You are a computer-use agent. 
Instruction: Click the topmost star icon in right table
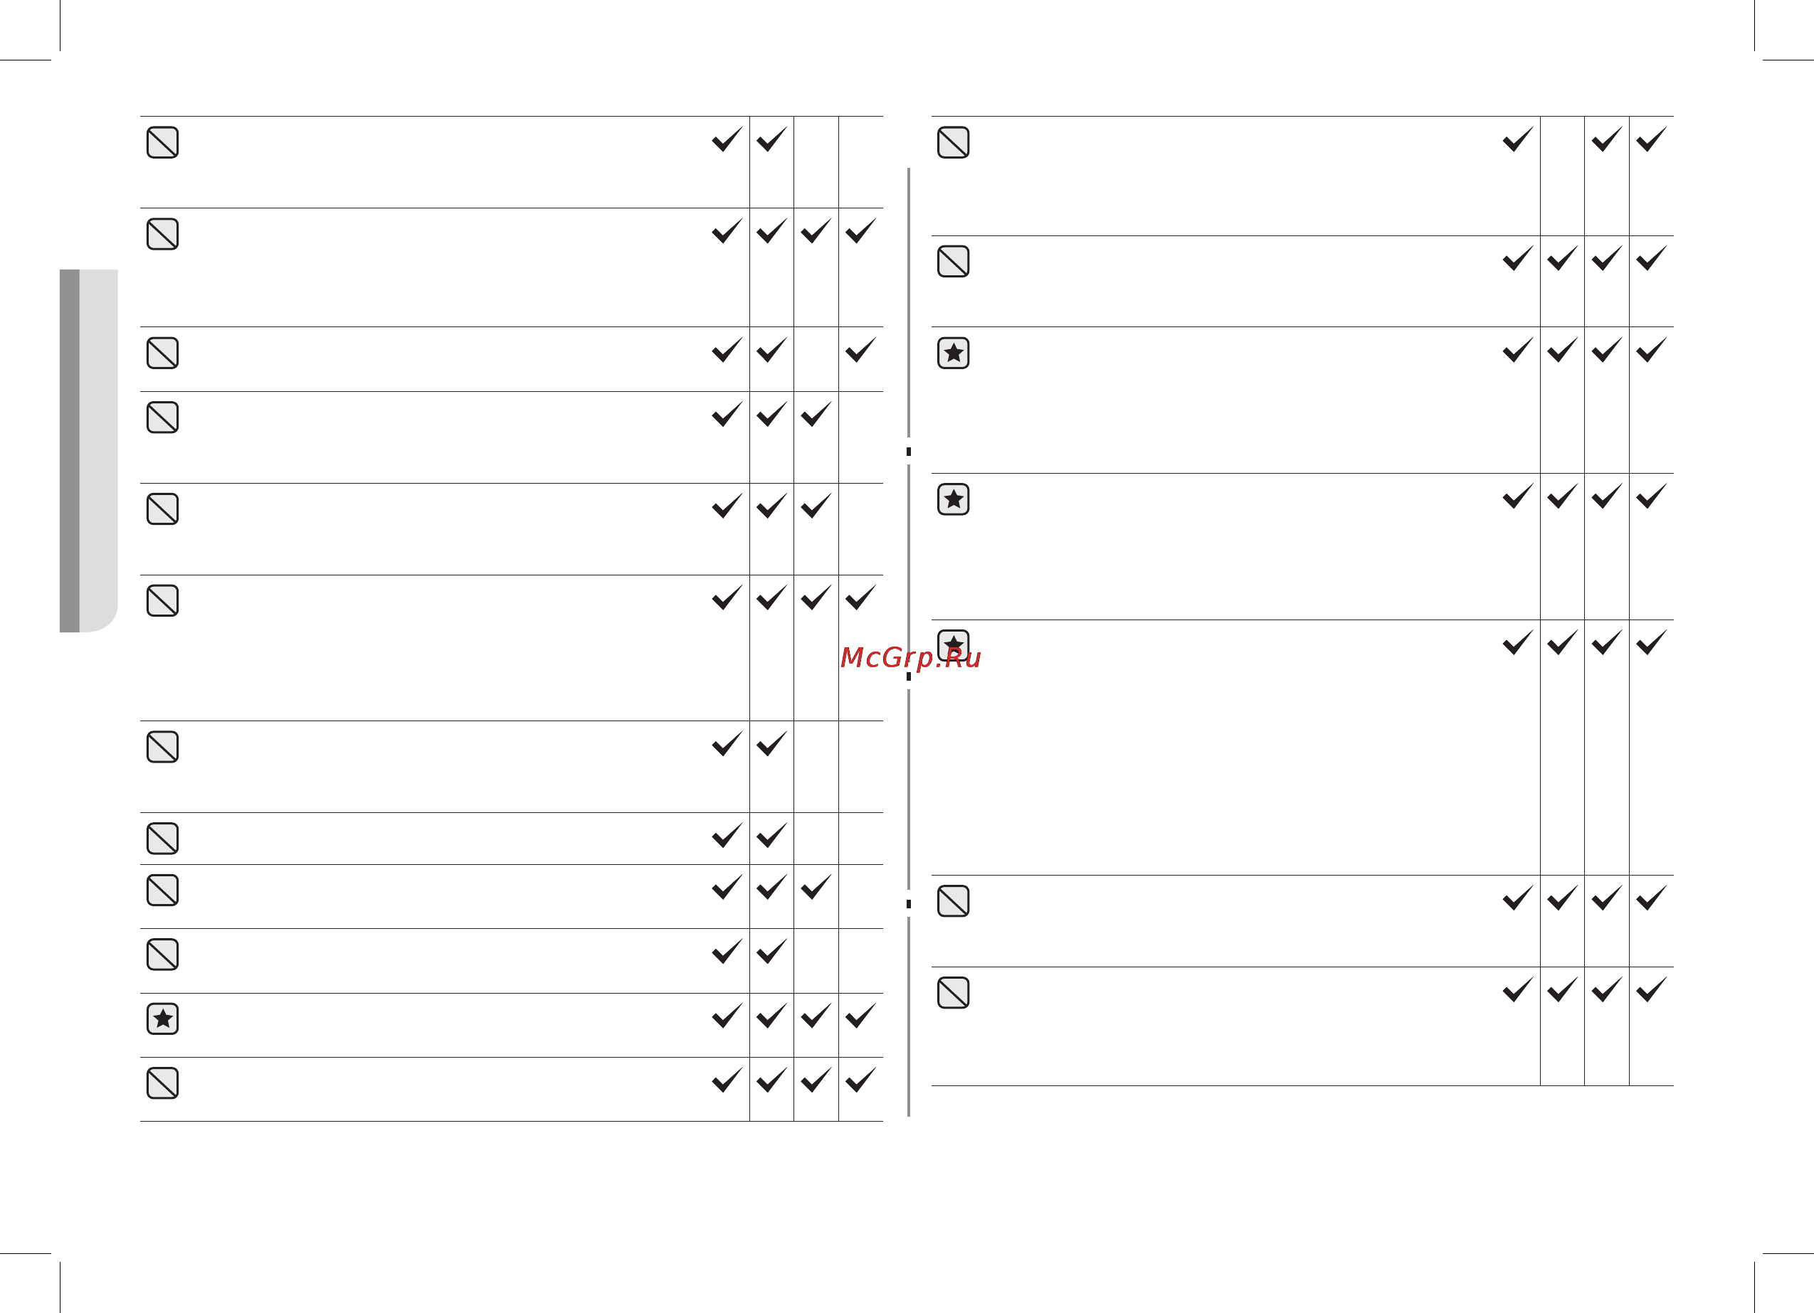[x=954, y=353]
